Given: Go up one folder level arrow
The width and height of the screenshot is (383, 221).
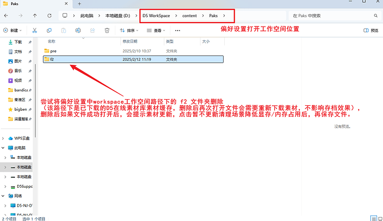Looking at the screenshot, I should 34,16.
